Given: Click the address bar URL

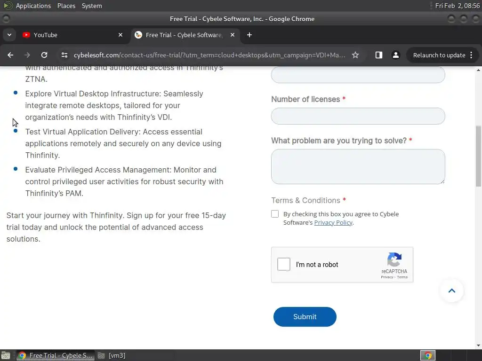Looking at the screenshot, I should [x=209, y=55].
